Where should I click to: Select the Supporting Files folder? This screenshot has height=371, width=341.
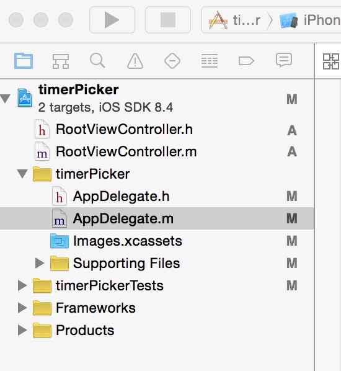[157, 263]
